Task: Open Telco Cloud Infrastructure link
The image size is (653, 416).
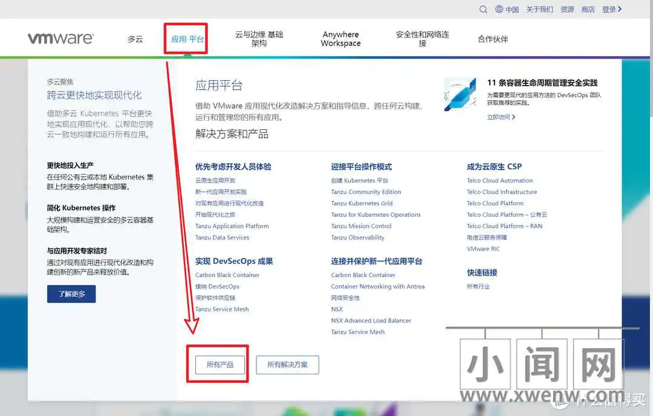Action: pos(502,192)
